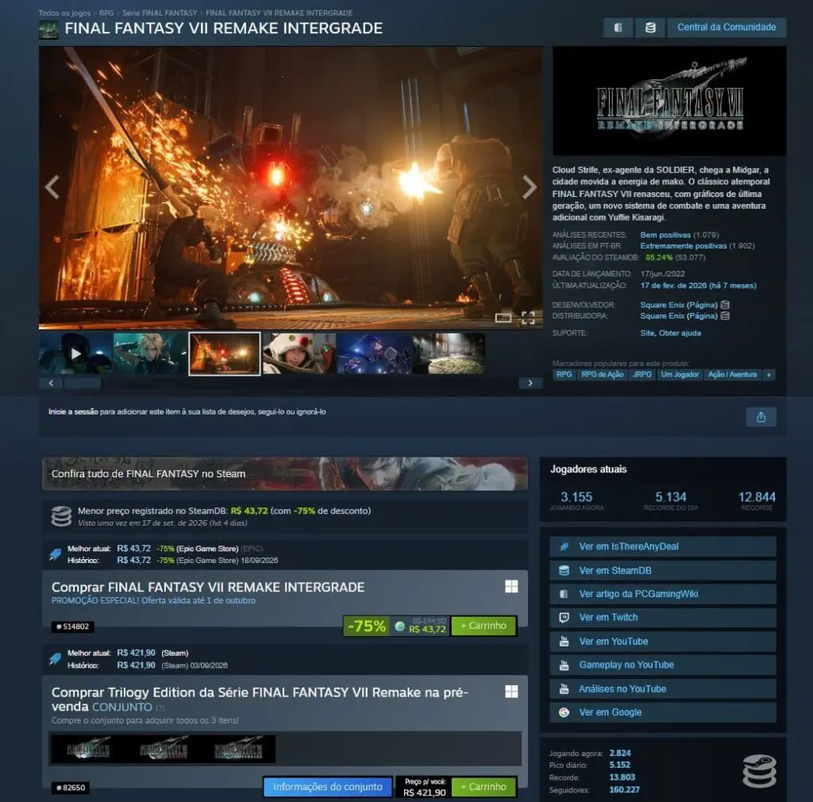Click rocket icon beside R$ 43,72 prices
Screen dimensions: 813x802
coord(55,554)
